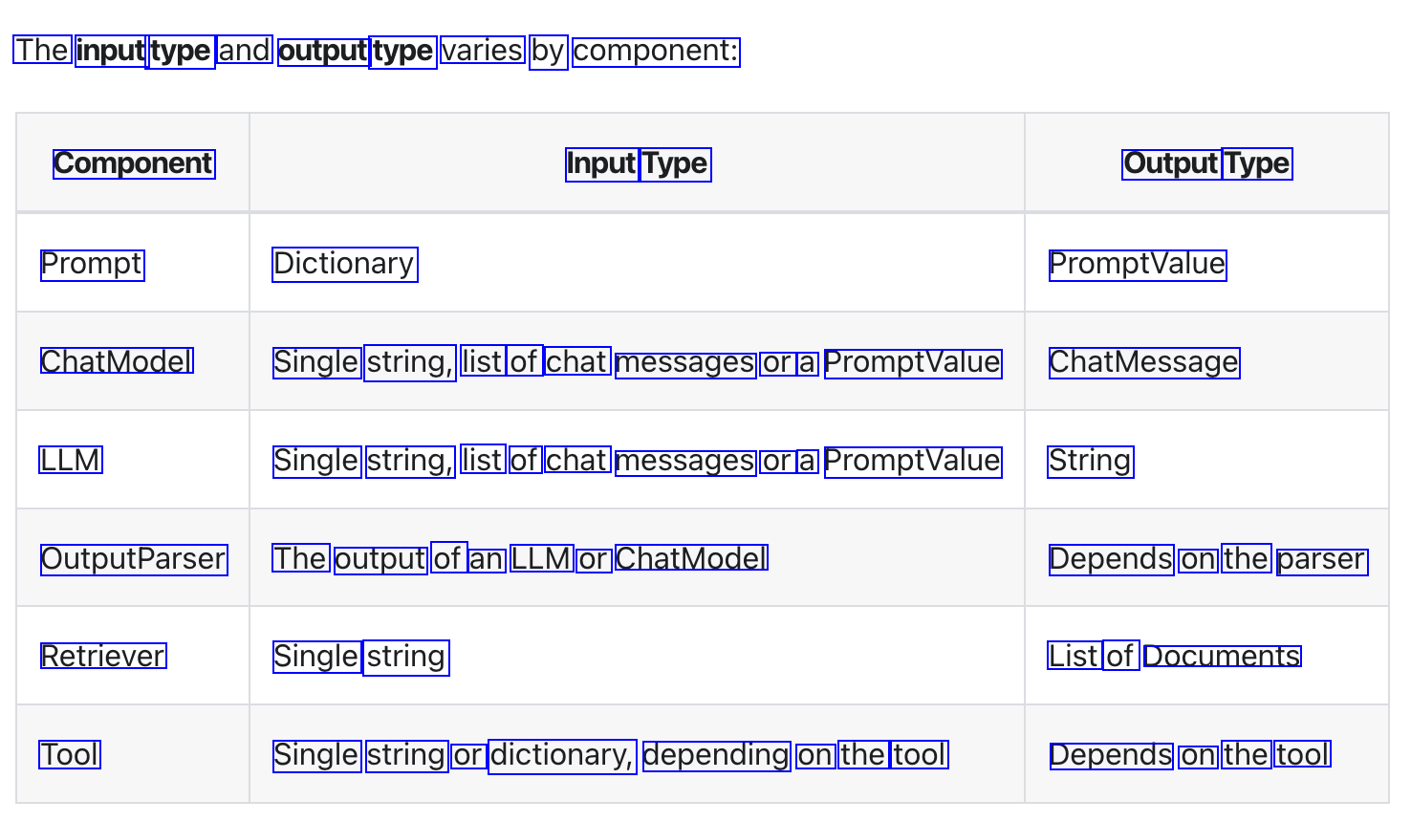Click the String output cell in LLM row
The height and width of the screenshot is (822, 1411).
(1091, 461)
